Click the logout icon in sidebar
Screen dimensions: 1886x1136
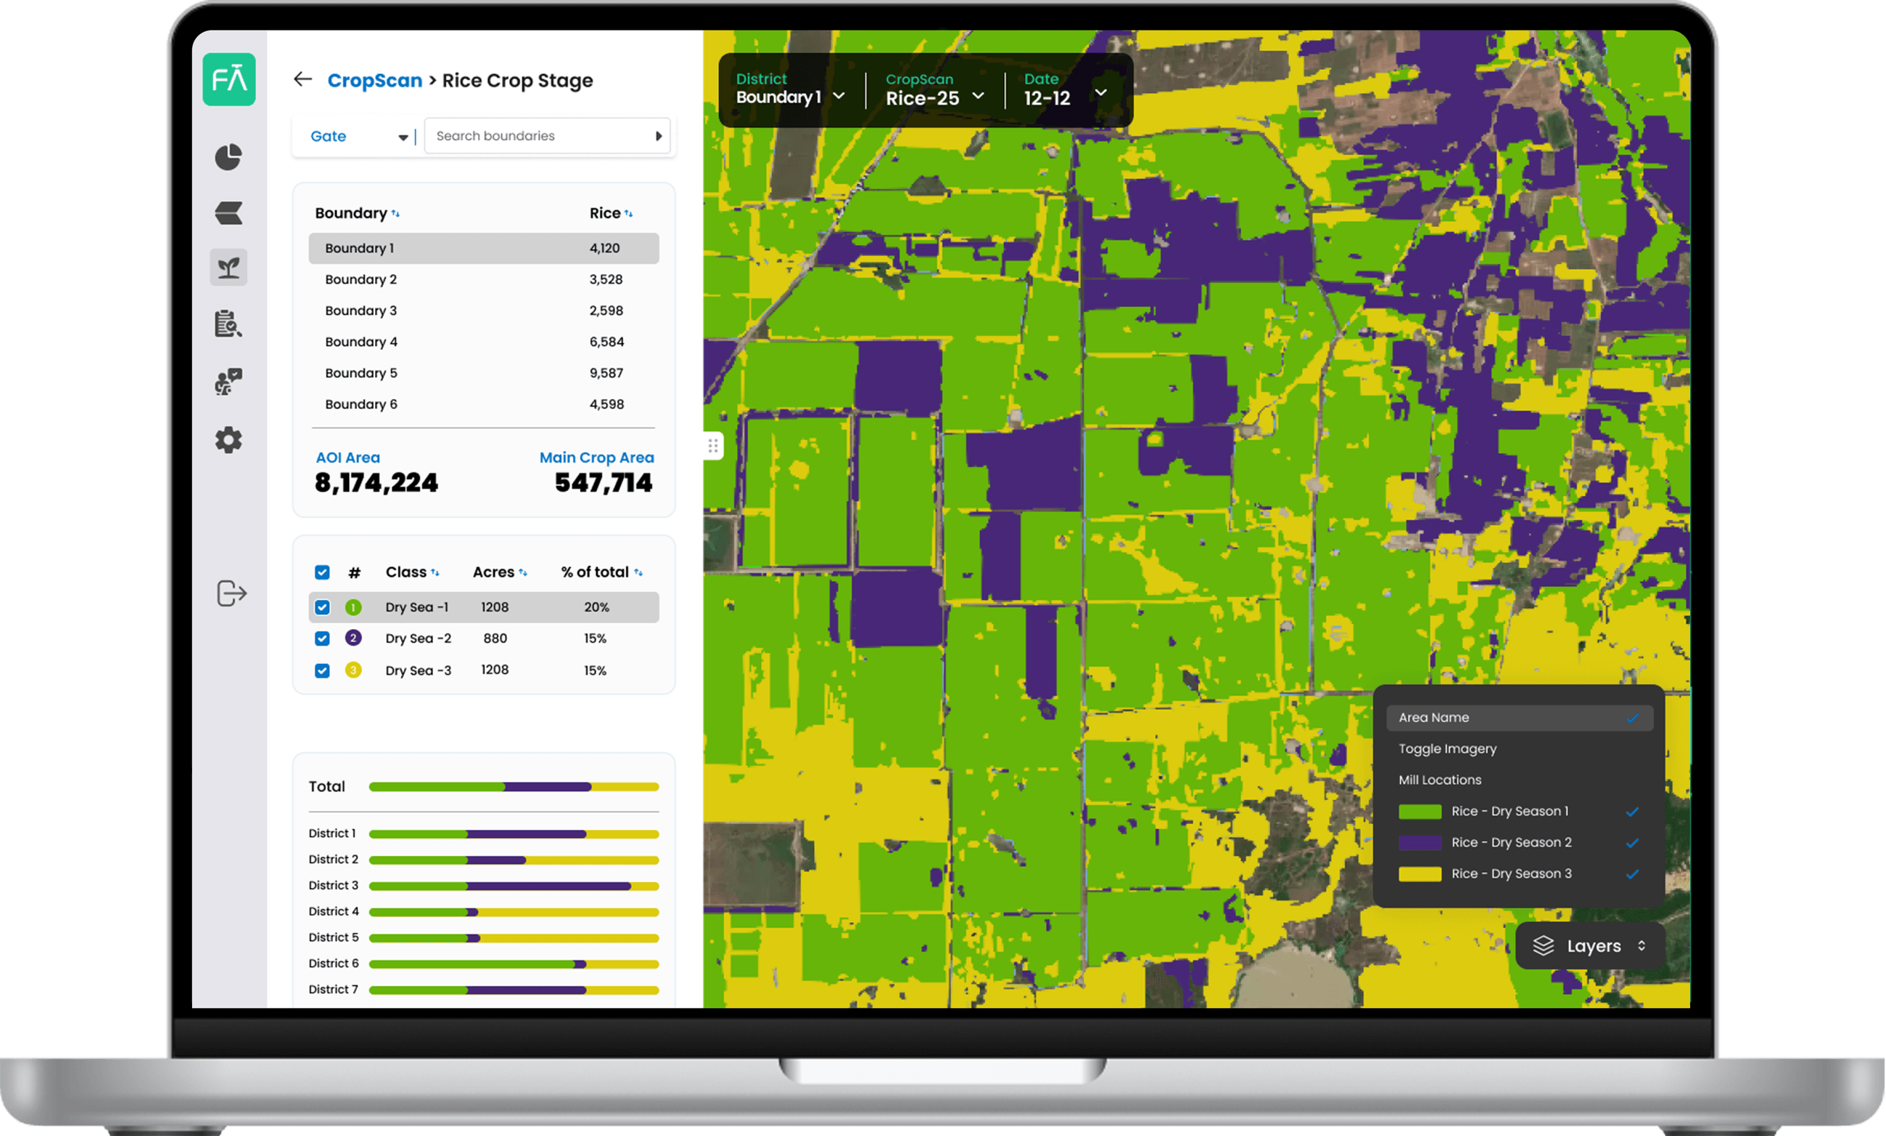231,593
